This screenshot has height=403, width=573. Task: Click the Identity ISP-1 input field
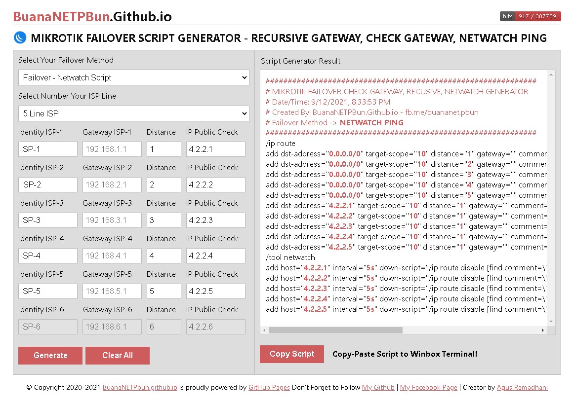pyautogui.click(x=47, y=149)
